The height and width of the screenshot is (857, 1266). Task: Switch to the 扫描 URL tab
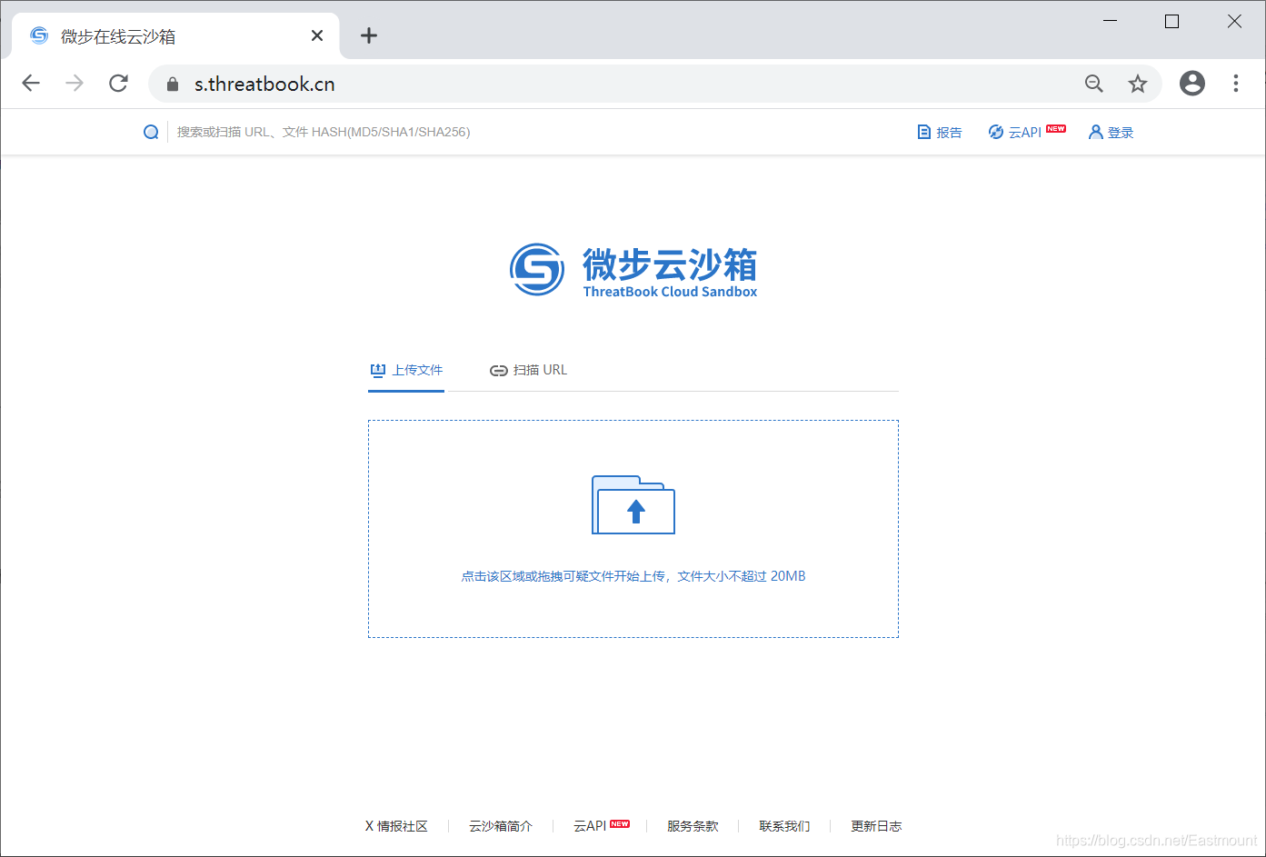(528, 370)
